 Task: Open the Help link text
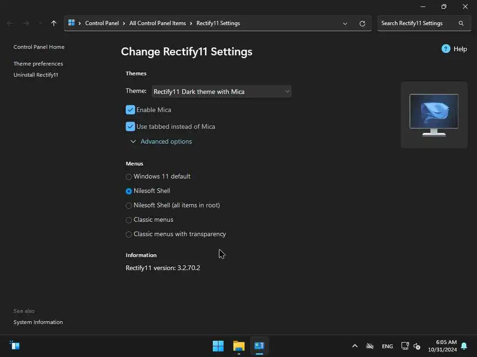(460, 49)
